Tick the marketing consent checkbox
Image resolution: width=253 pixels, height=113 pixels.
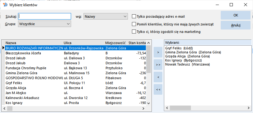point(134,32)
